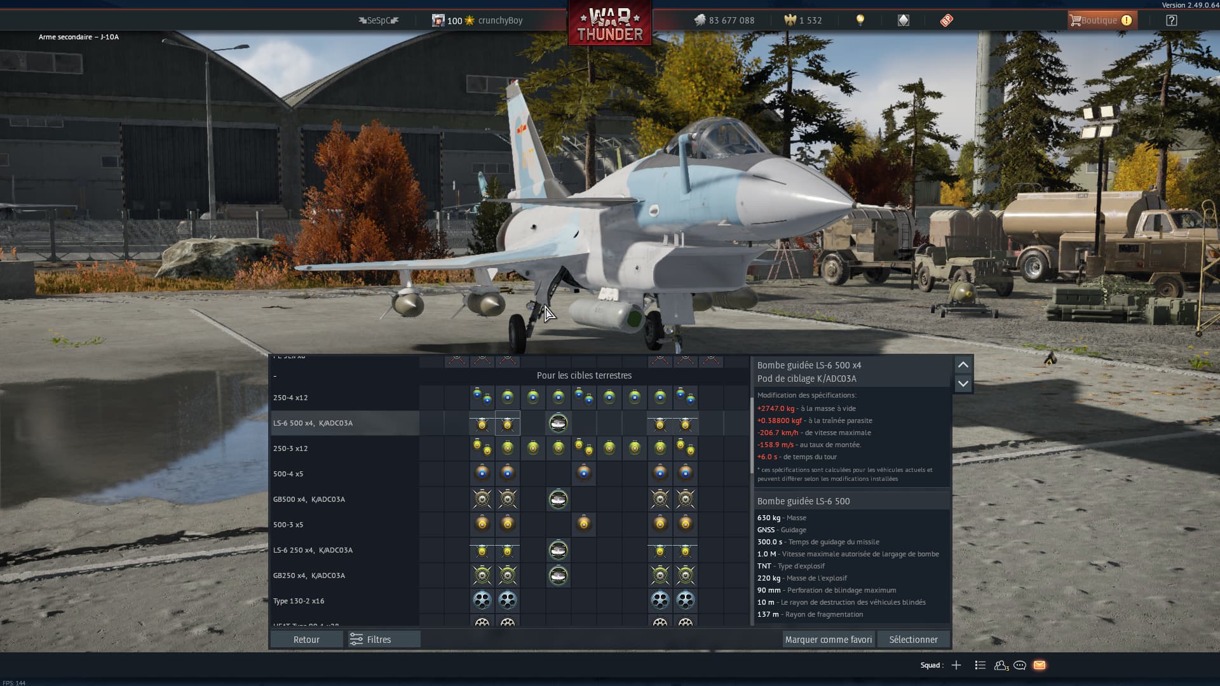1220x686 pixels.
Task: Go to next preset with down chevron
Action: 963,384
